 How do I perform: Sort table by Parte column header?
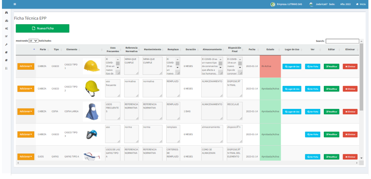(43, 49)
